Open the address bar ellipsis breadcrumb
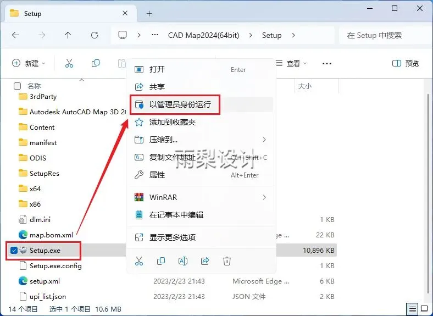Viewport: 433px width, 316px height. tap(155, 35)
